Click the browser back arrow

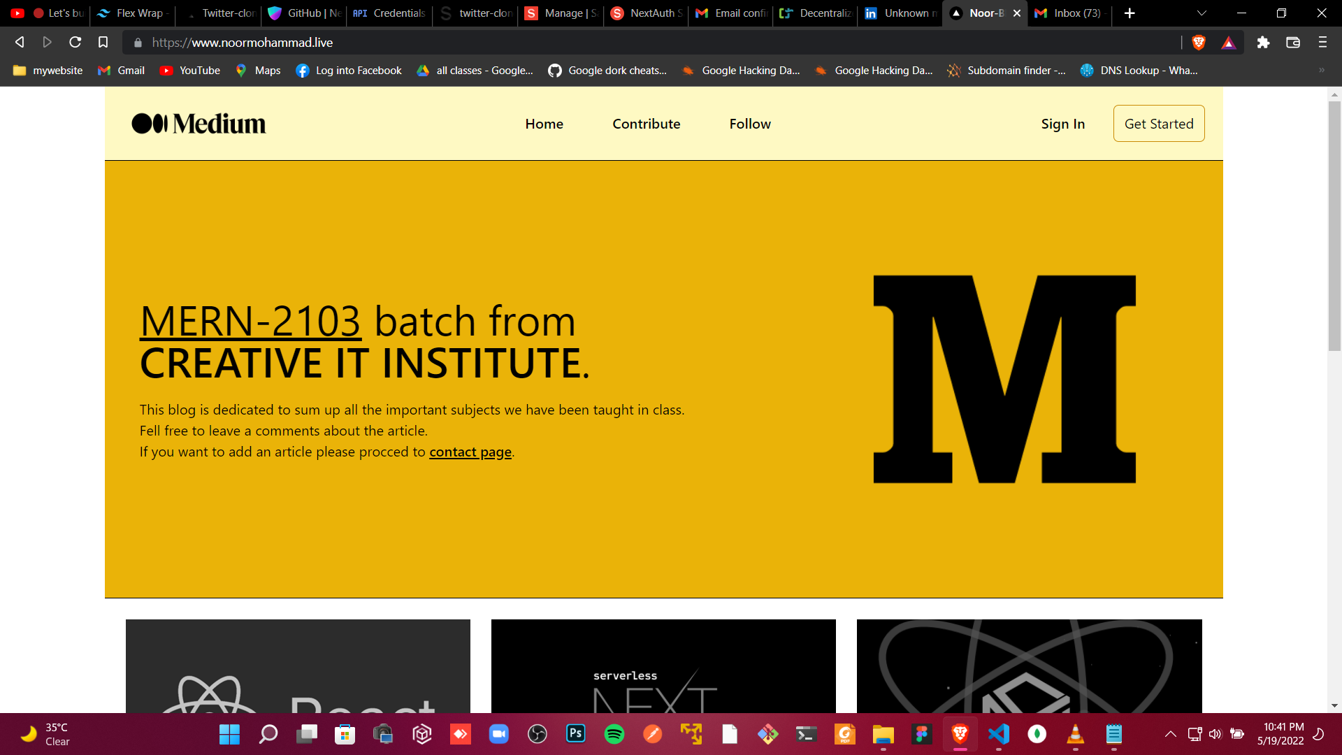[x=20, y=43]
